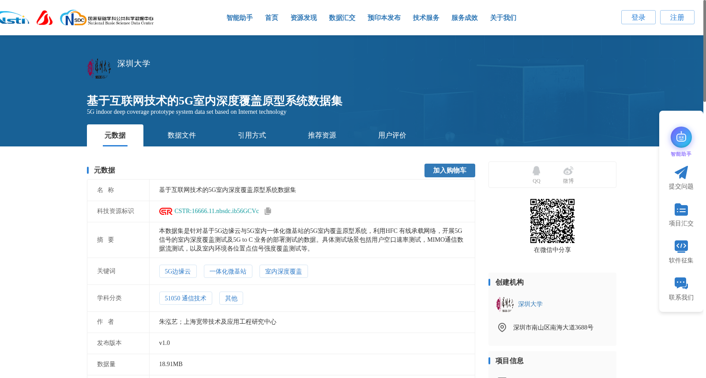Go to 首页 in top navigation
This screenshot has height=378, width=706.
coord(271,18)
